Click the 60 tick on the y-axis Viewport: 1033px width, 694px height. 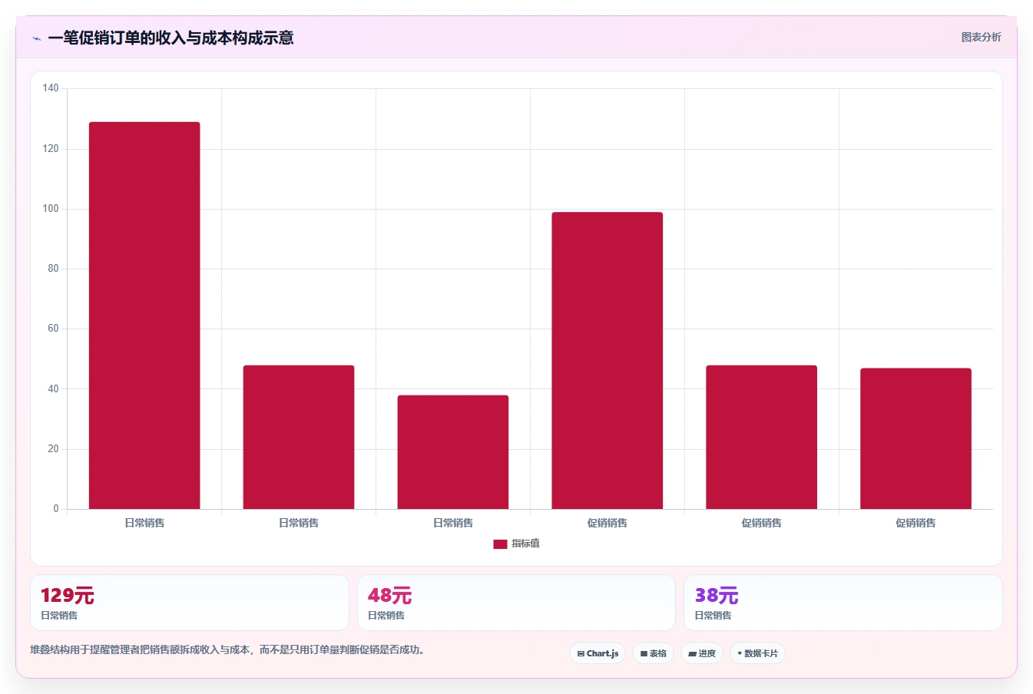(53, 329)
